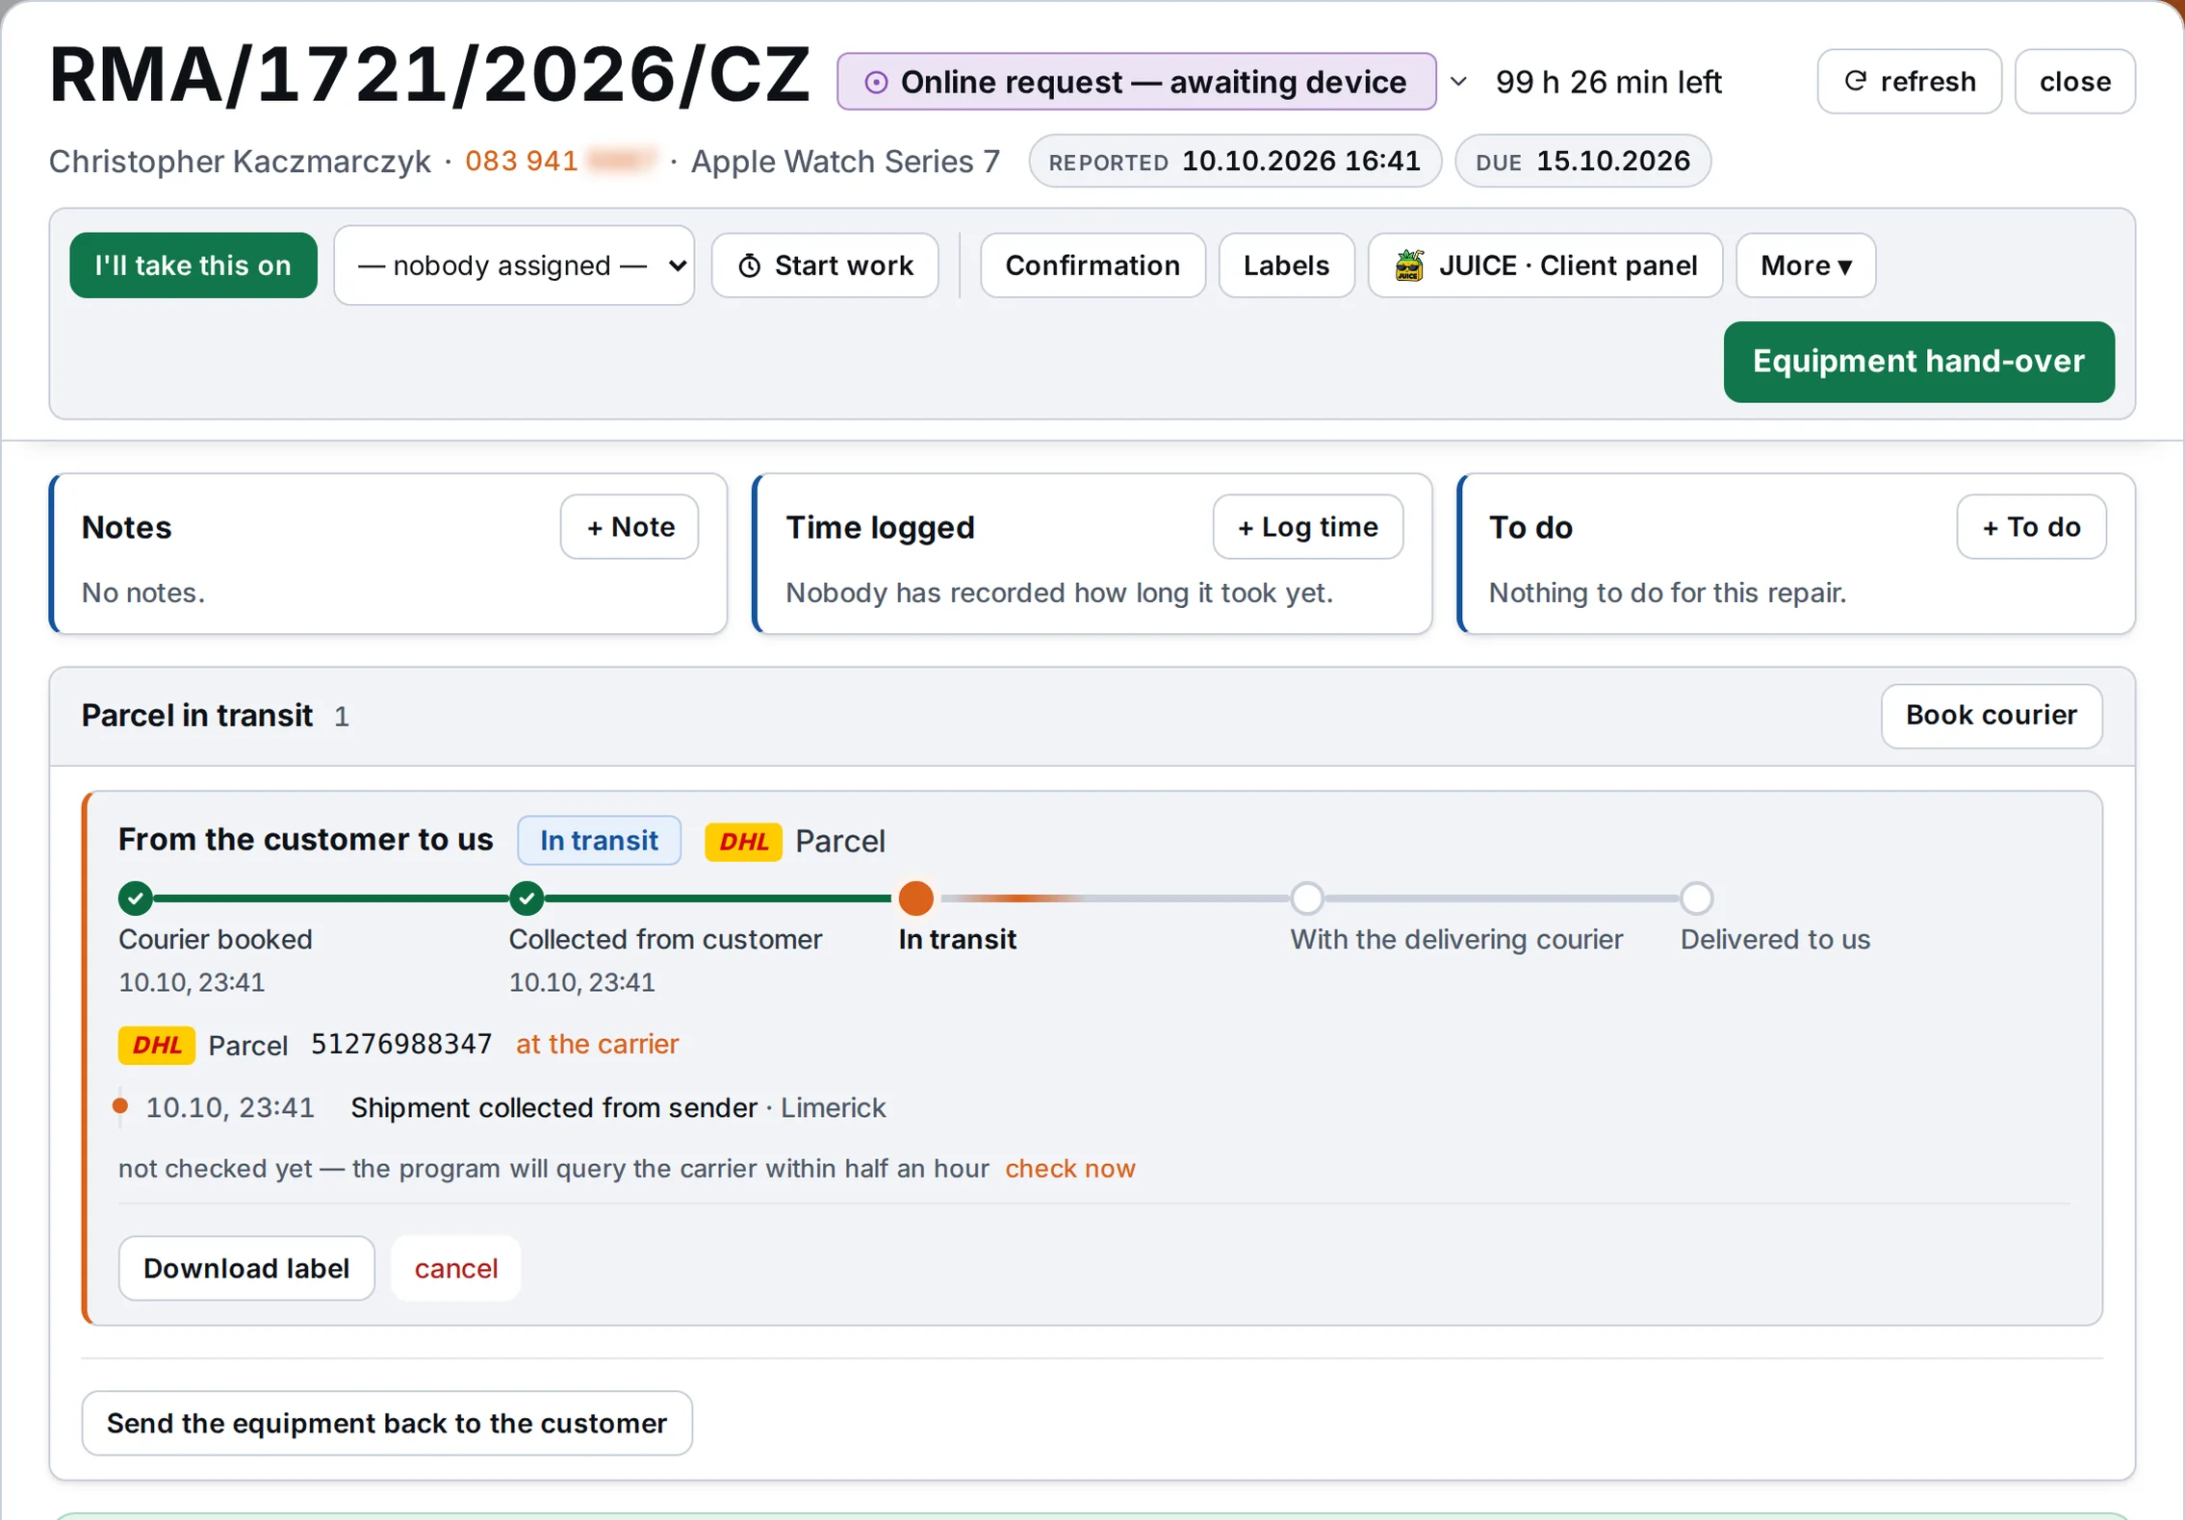Send the equipment back to the customer
Viewport: 2185px width, 1520px height.
point(387,1424)
